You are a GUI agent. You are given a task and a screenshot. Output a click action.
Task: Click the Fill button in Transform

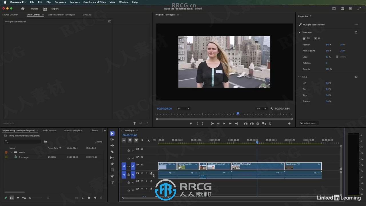click(x=306, y=38)
